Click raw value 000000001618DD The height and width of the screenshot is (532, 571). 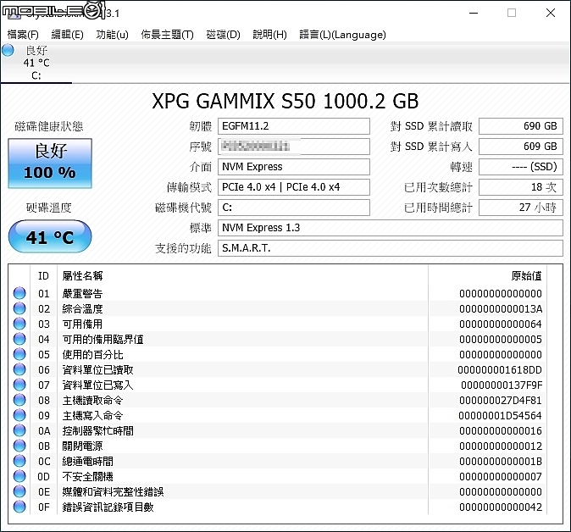click(x=500, y=370)
